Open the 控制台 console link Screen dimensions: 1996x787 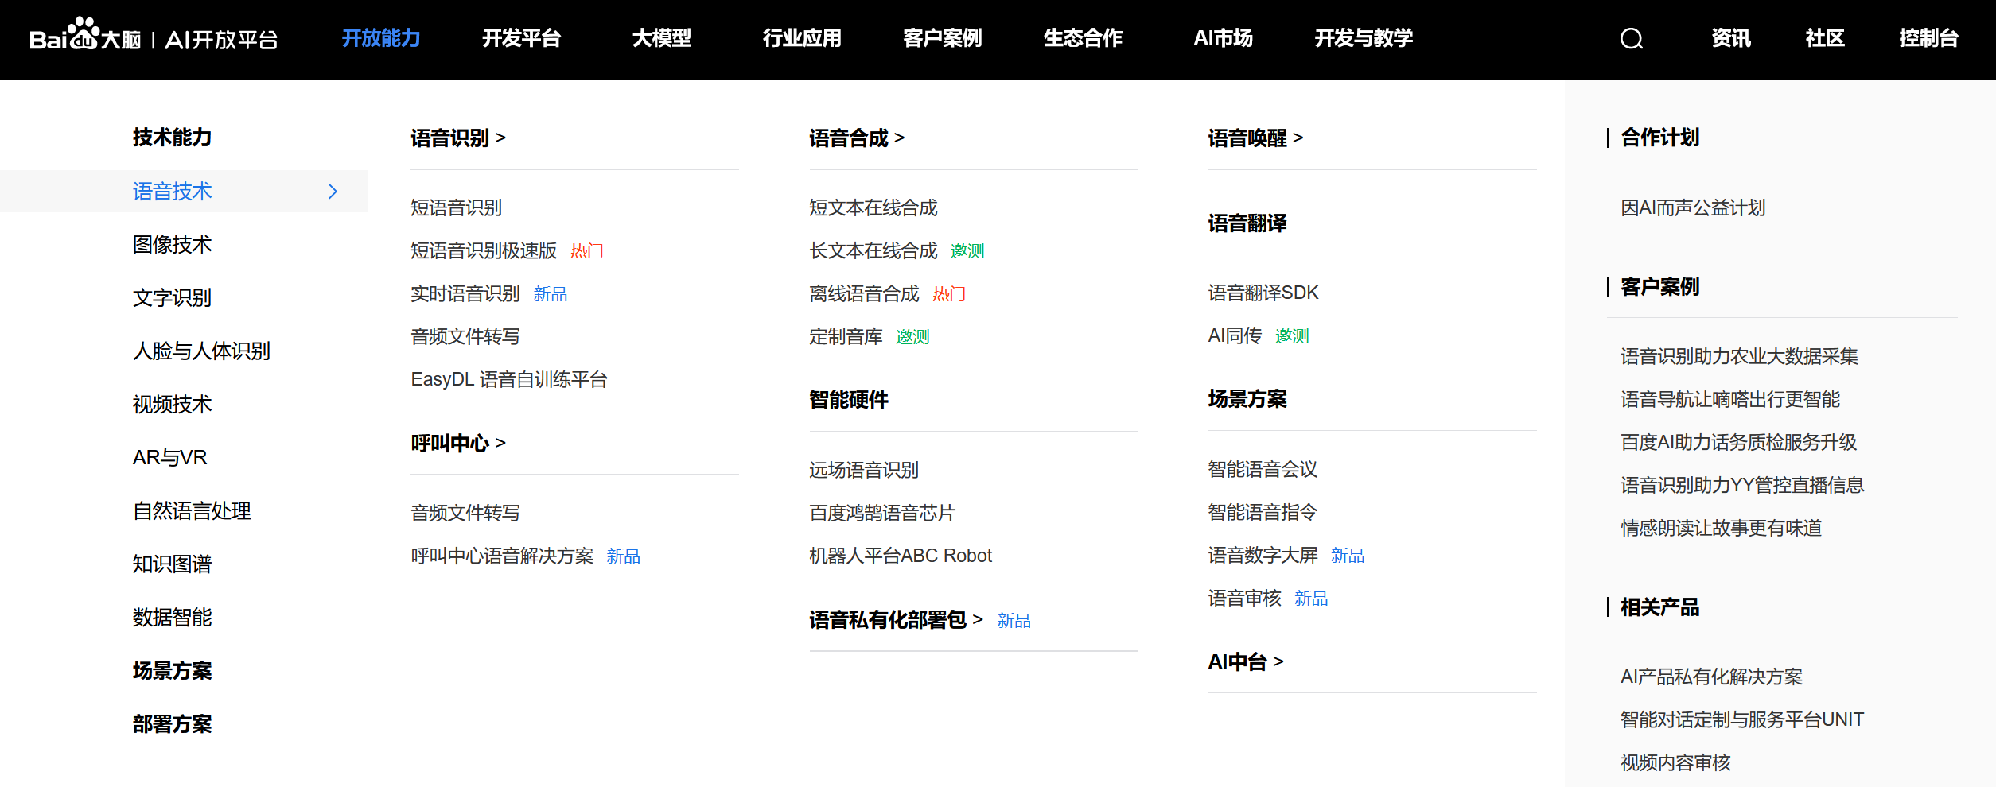click(x=1928, y=38)
